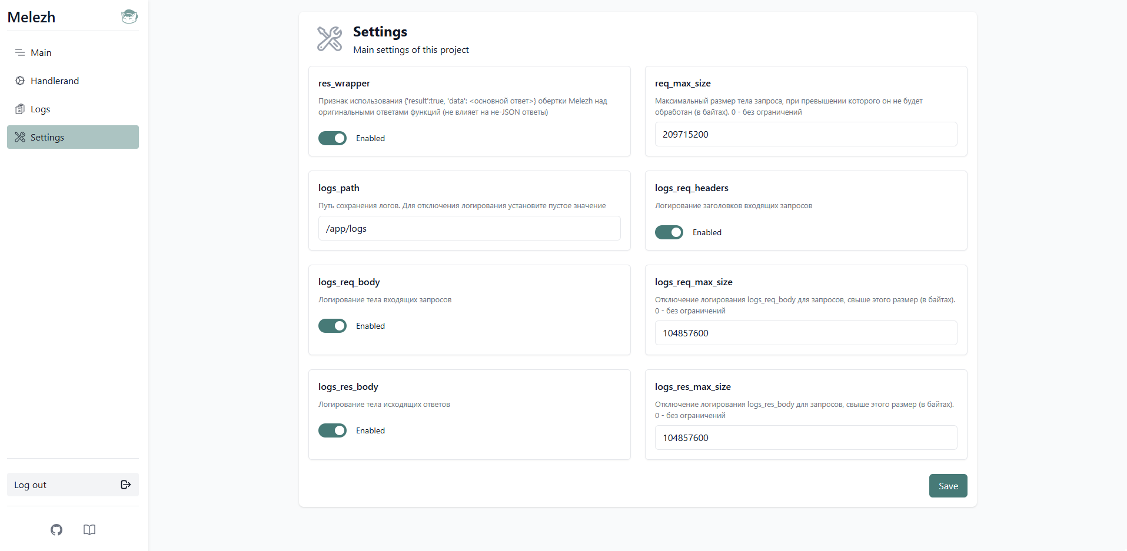Click the Enabled label under logs_req_body
The height and width of the screenshot is (551, 1127).
coord(370,326)
